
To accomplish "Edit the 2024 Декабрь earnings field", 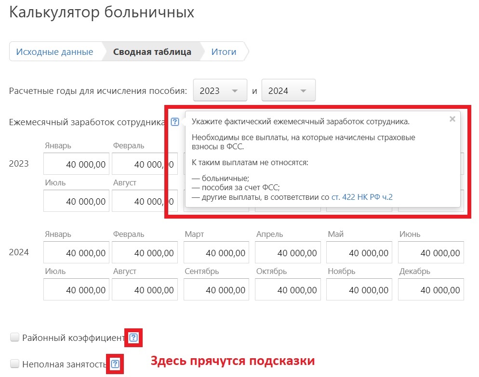I will (431, 289).
